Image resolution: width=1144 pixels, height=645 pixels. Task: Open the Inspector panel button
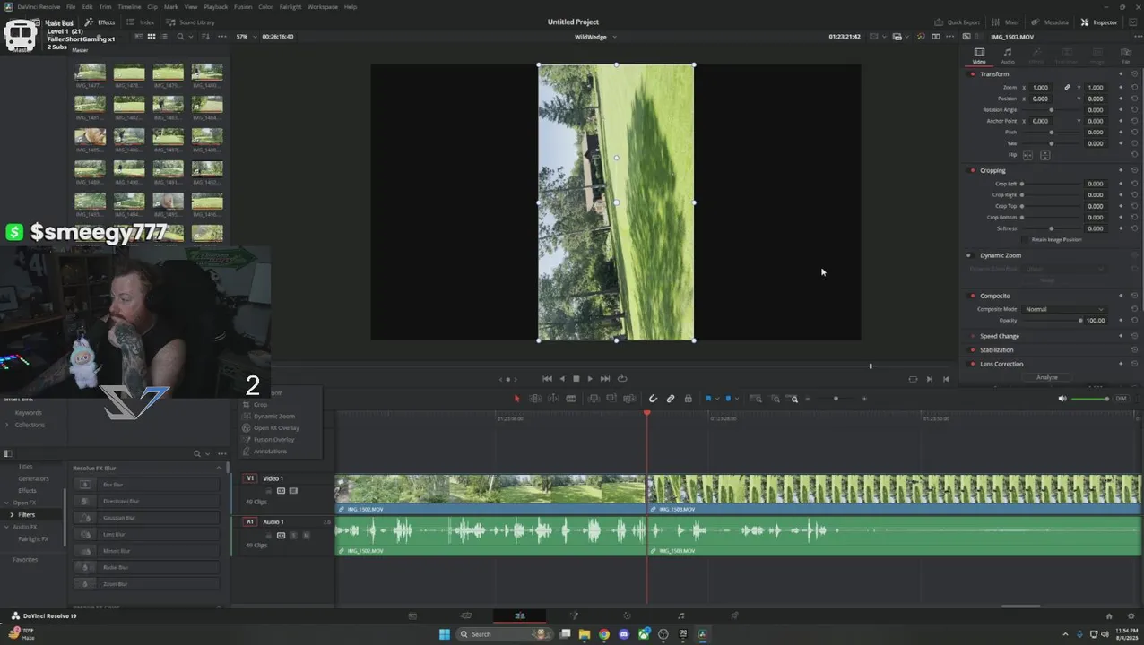click(x=1099, y=21)
